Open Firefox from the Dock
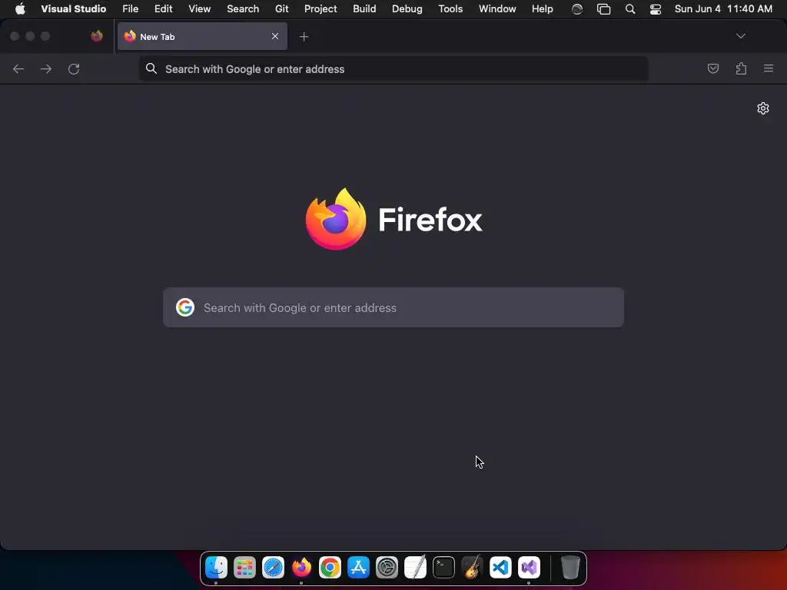The height and width of the screenshot is (590, 787). 301,568
